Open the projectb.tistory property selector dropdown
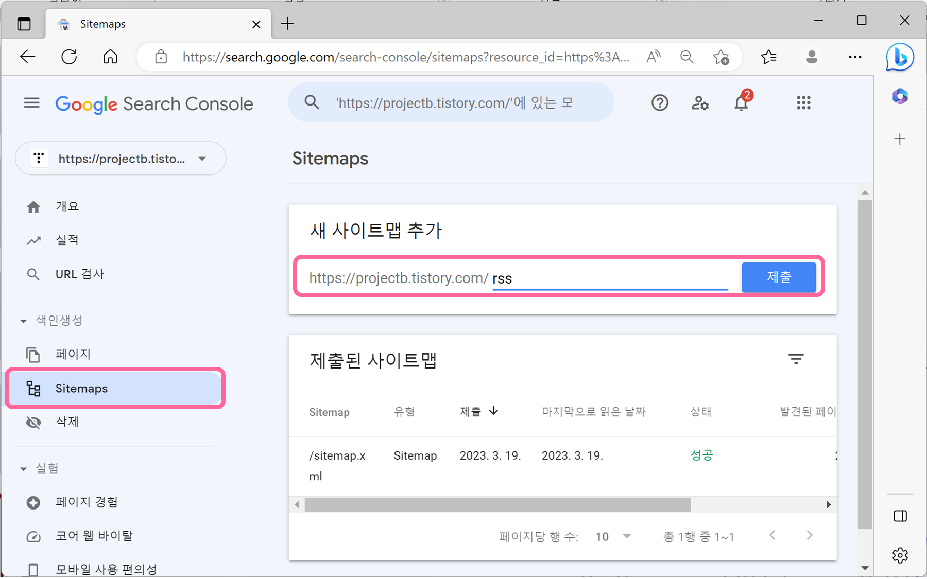The image size is (927, 579). pos(121,159)
